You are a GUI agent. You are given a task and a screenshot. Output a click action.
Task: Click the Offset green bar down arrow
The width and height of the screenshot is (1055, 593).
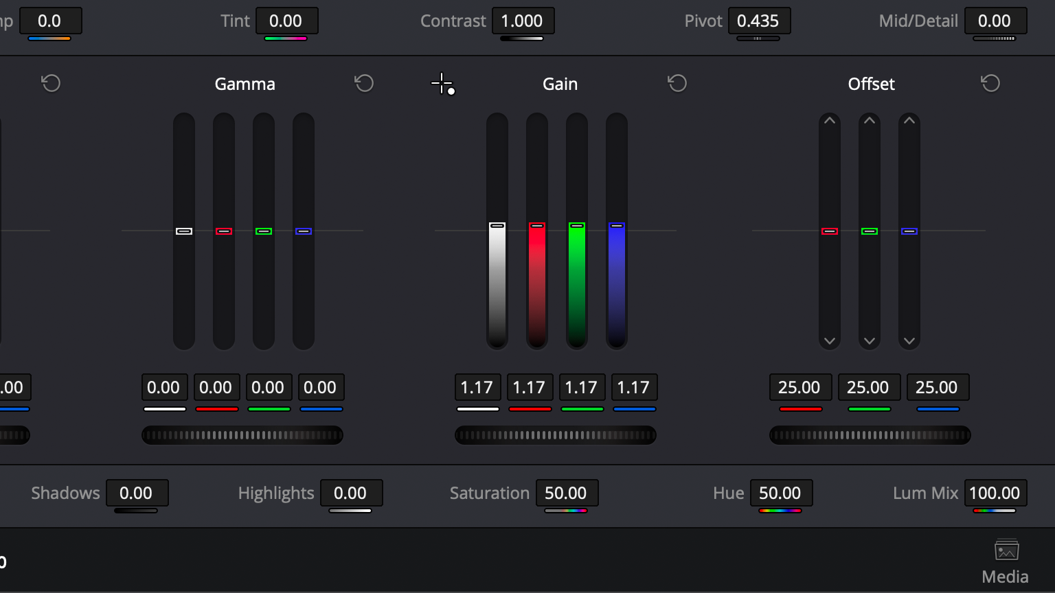tap(870, 341)
